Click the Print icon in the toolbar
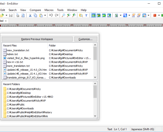The height and width of the screenshot is (132, 163). tap(18, 16)
